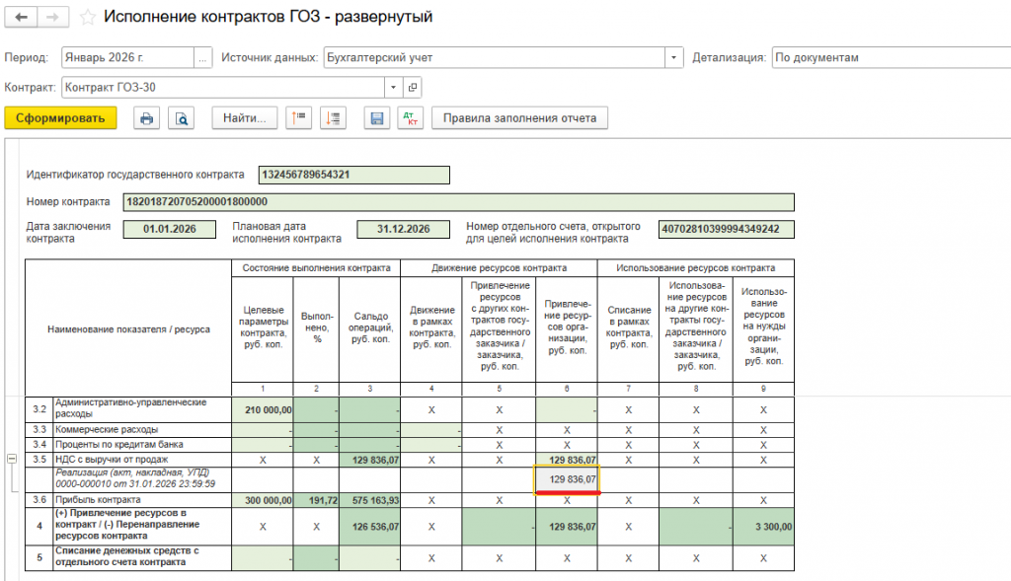Click the Проценты по кредитам банка row label
1011x581 pixels.
coord(119,445)
